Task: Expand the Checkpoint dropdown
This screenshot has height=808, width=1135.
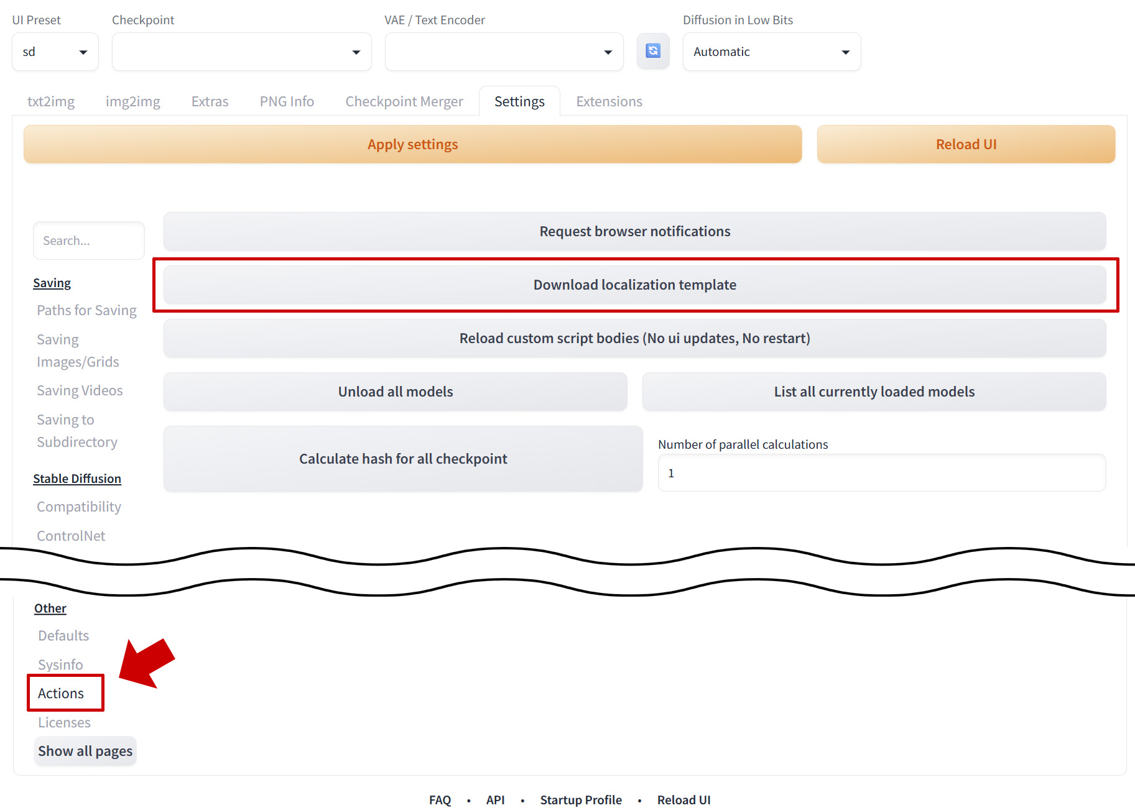Action: [x=241, y=52]
